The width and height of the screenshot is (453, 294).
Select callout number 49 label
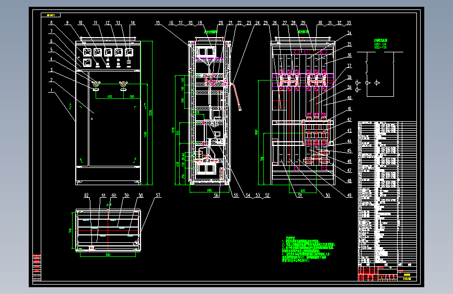(349, 195)
